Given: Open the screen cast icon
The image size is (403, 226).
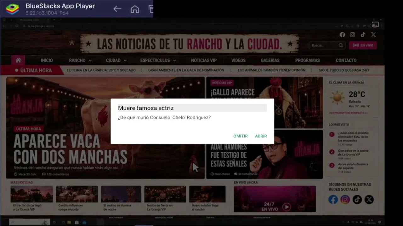Looking at the screenshot, I should click(375, 24).
